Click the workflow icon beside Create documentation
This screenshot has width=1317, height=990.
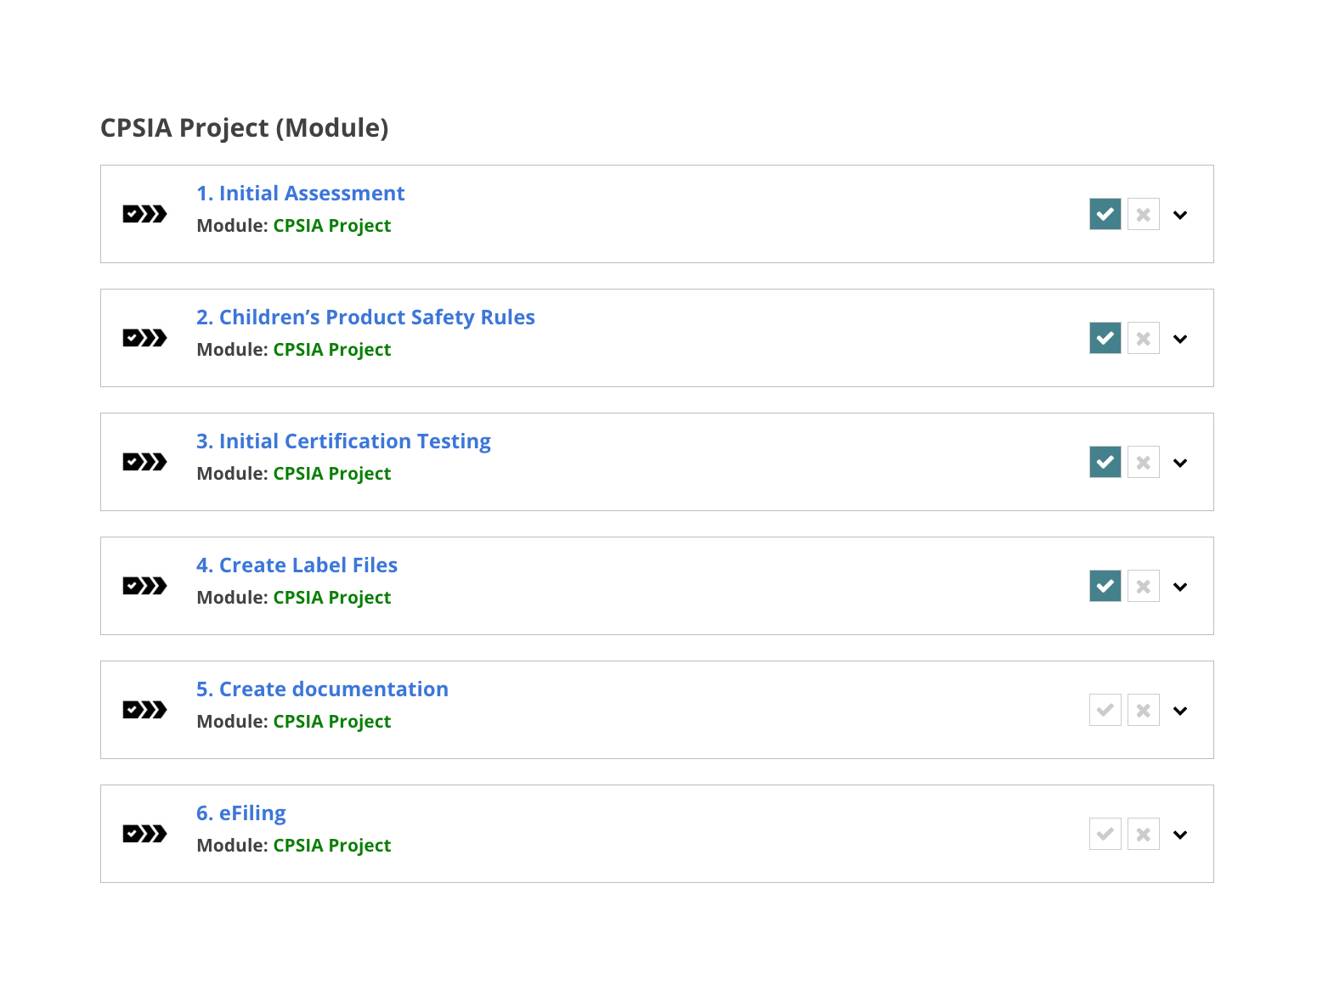pos(144,710)
